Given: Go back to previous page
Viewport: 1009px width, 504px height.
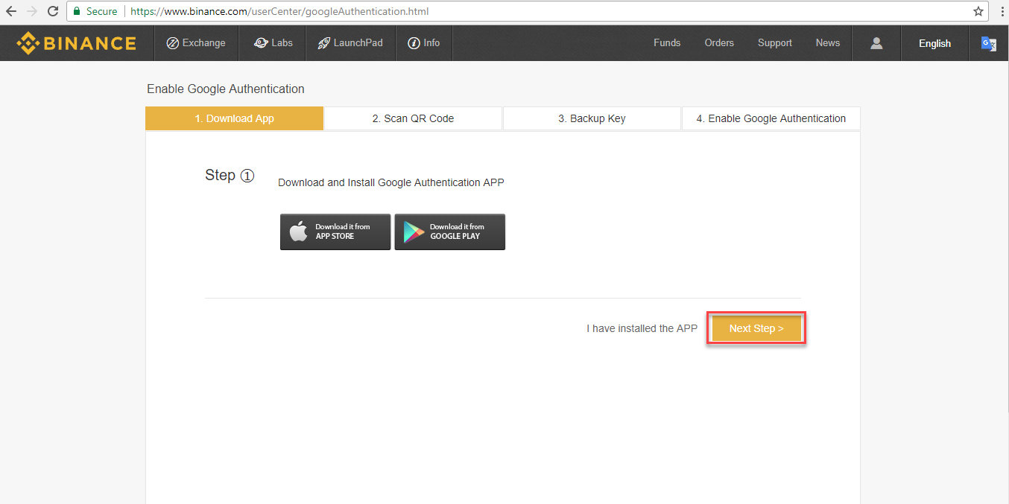Looking at the screenshot, I should [11, 11].
